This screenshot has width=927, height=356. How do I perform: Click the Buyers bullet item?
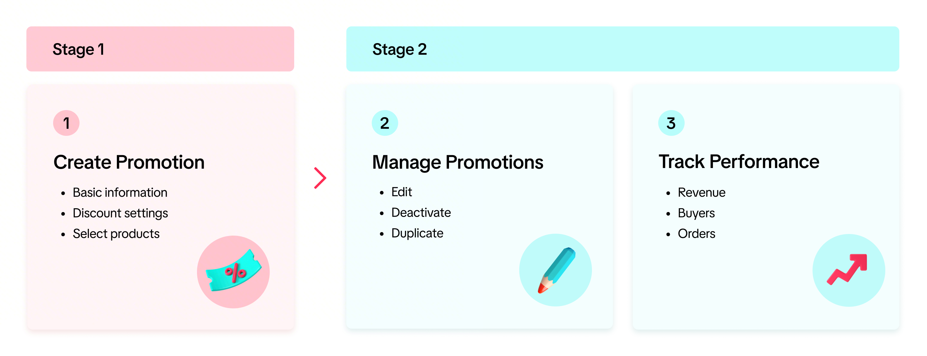tap(696, 213)
